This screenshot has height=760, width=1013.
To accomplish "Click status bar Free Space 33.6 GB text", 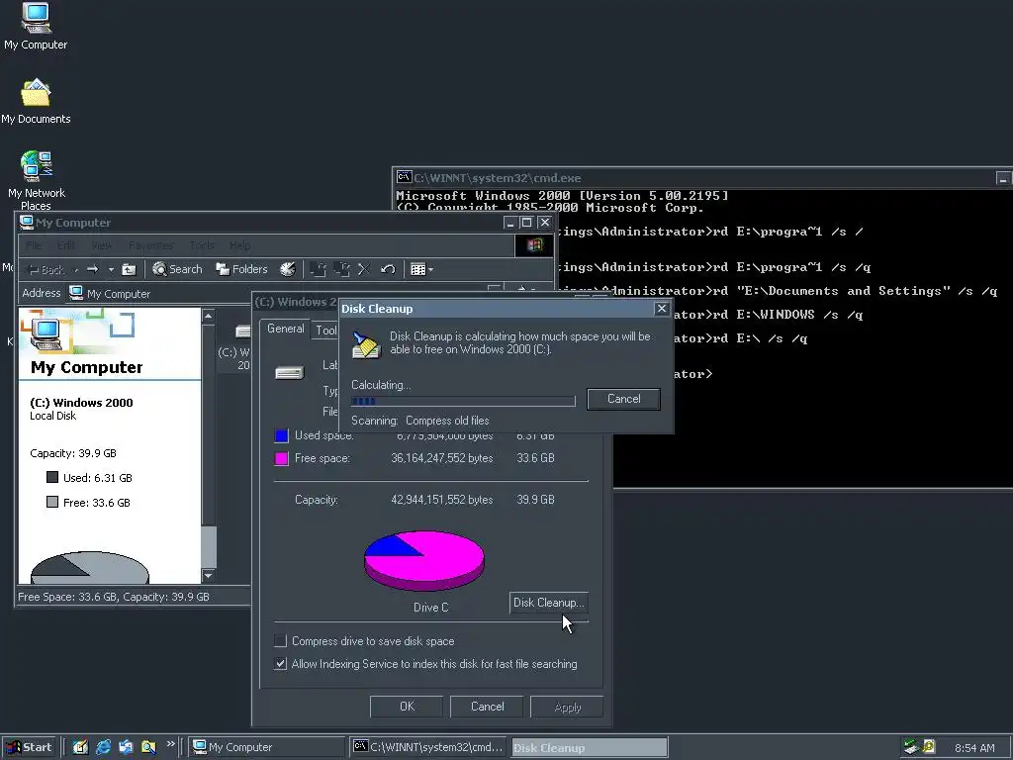I will point(113,597).
